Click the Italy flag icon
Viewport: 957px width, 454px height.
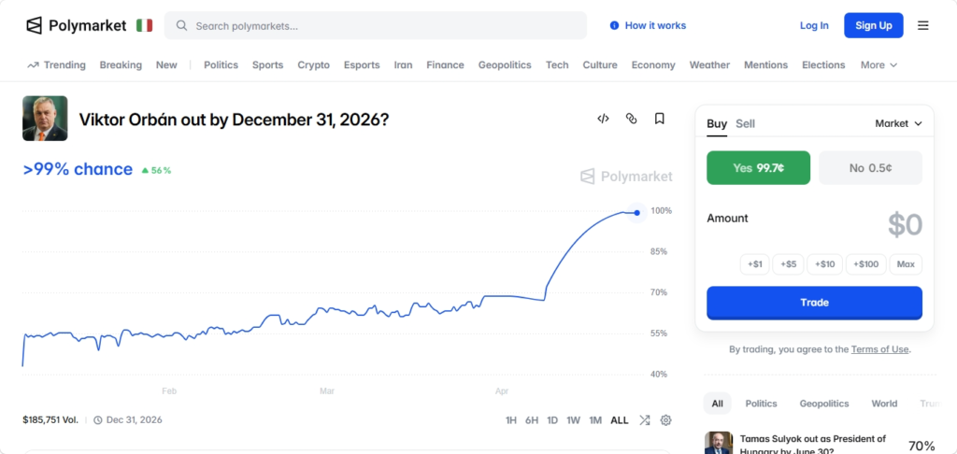coord(145,25)
